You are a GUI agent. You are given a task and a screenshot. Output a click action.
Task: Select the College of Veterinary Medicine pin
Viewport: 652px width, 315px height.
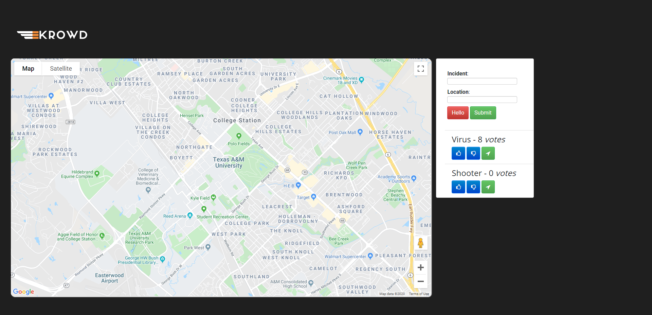pos(148,190)
